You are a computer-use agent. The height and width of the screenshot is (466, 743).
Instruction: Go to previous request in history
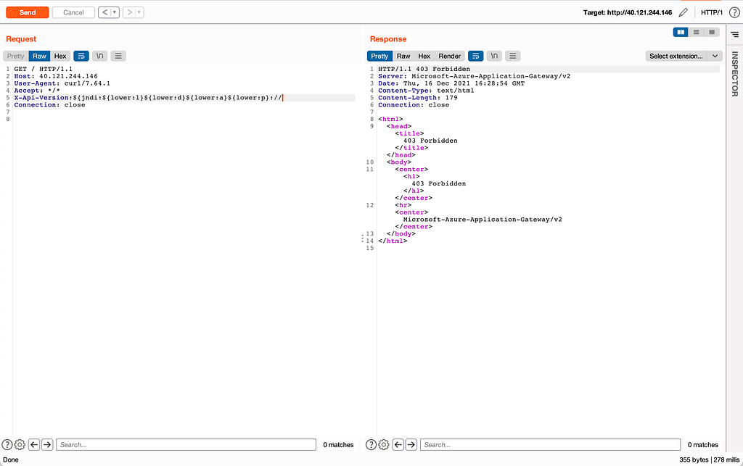tap(104, 12)
